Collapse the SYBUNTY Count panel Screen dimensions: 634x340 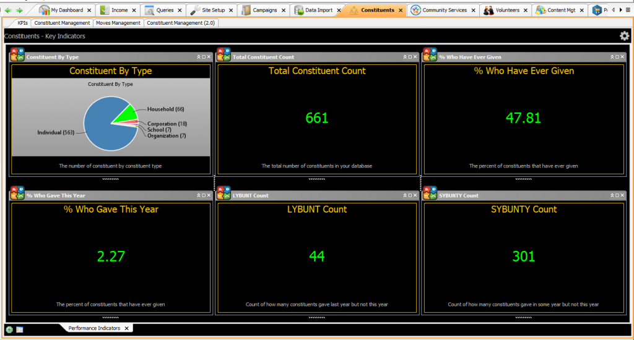click(x=612, y=195)
